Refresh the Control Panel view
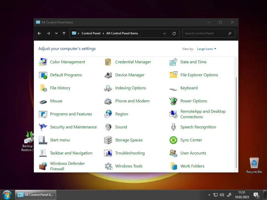267x200 pixels. click(x=174, y=34)
